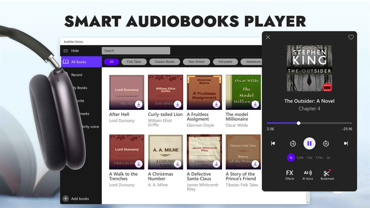This screenshot has height=208, width=370.
Task: Enable 1,5x playback speed
Action: [309, 157]
